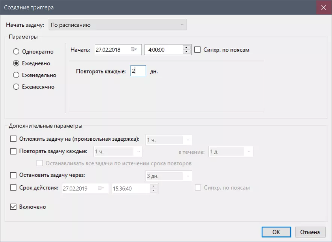Expand the Начать задачу dropdown
The image size is (332, 242).
pyautogui.click(x=118, y=25)
